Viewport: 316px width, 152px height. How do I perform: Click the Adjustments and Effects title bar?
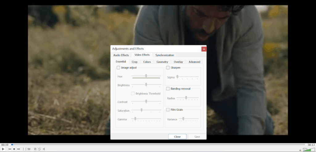coord(156,49)
